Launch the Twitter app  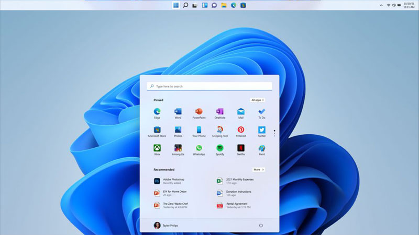[261, 132]
